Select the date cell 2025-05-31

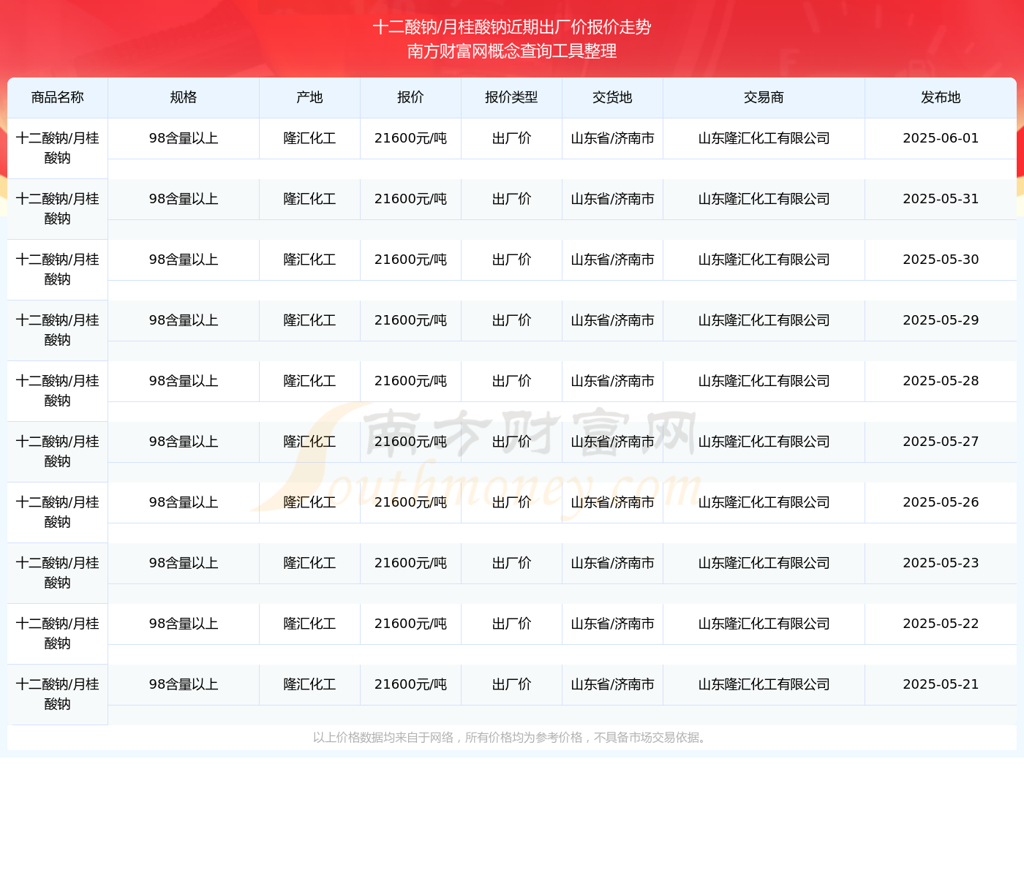tap(941, 199)
